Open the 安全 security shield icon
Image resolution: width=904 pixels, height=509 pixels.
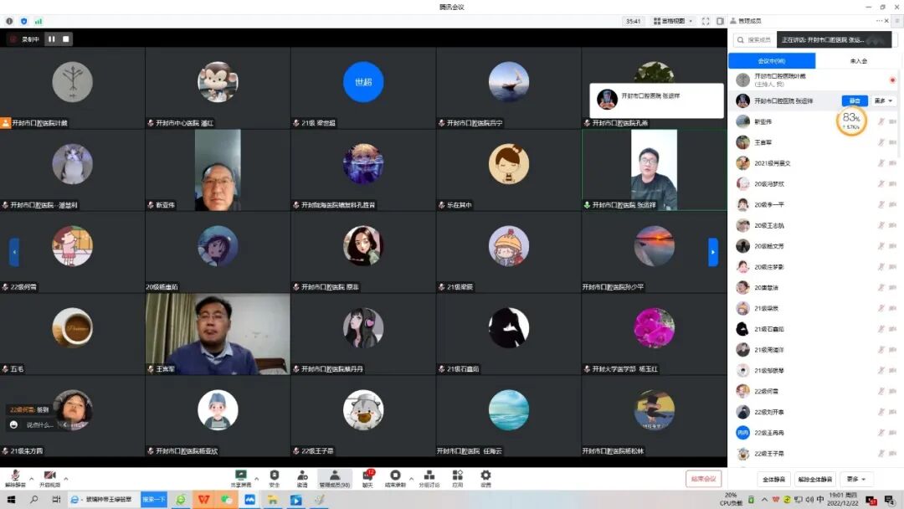pos(275,478)
